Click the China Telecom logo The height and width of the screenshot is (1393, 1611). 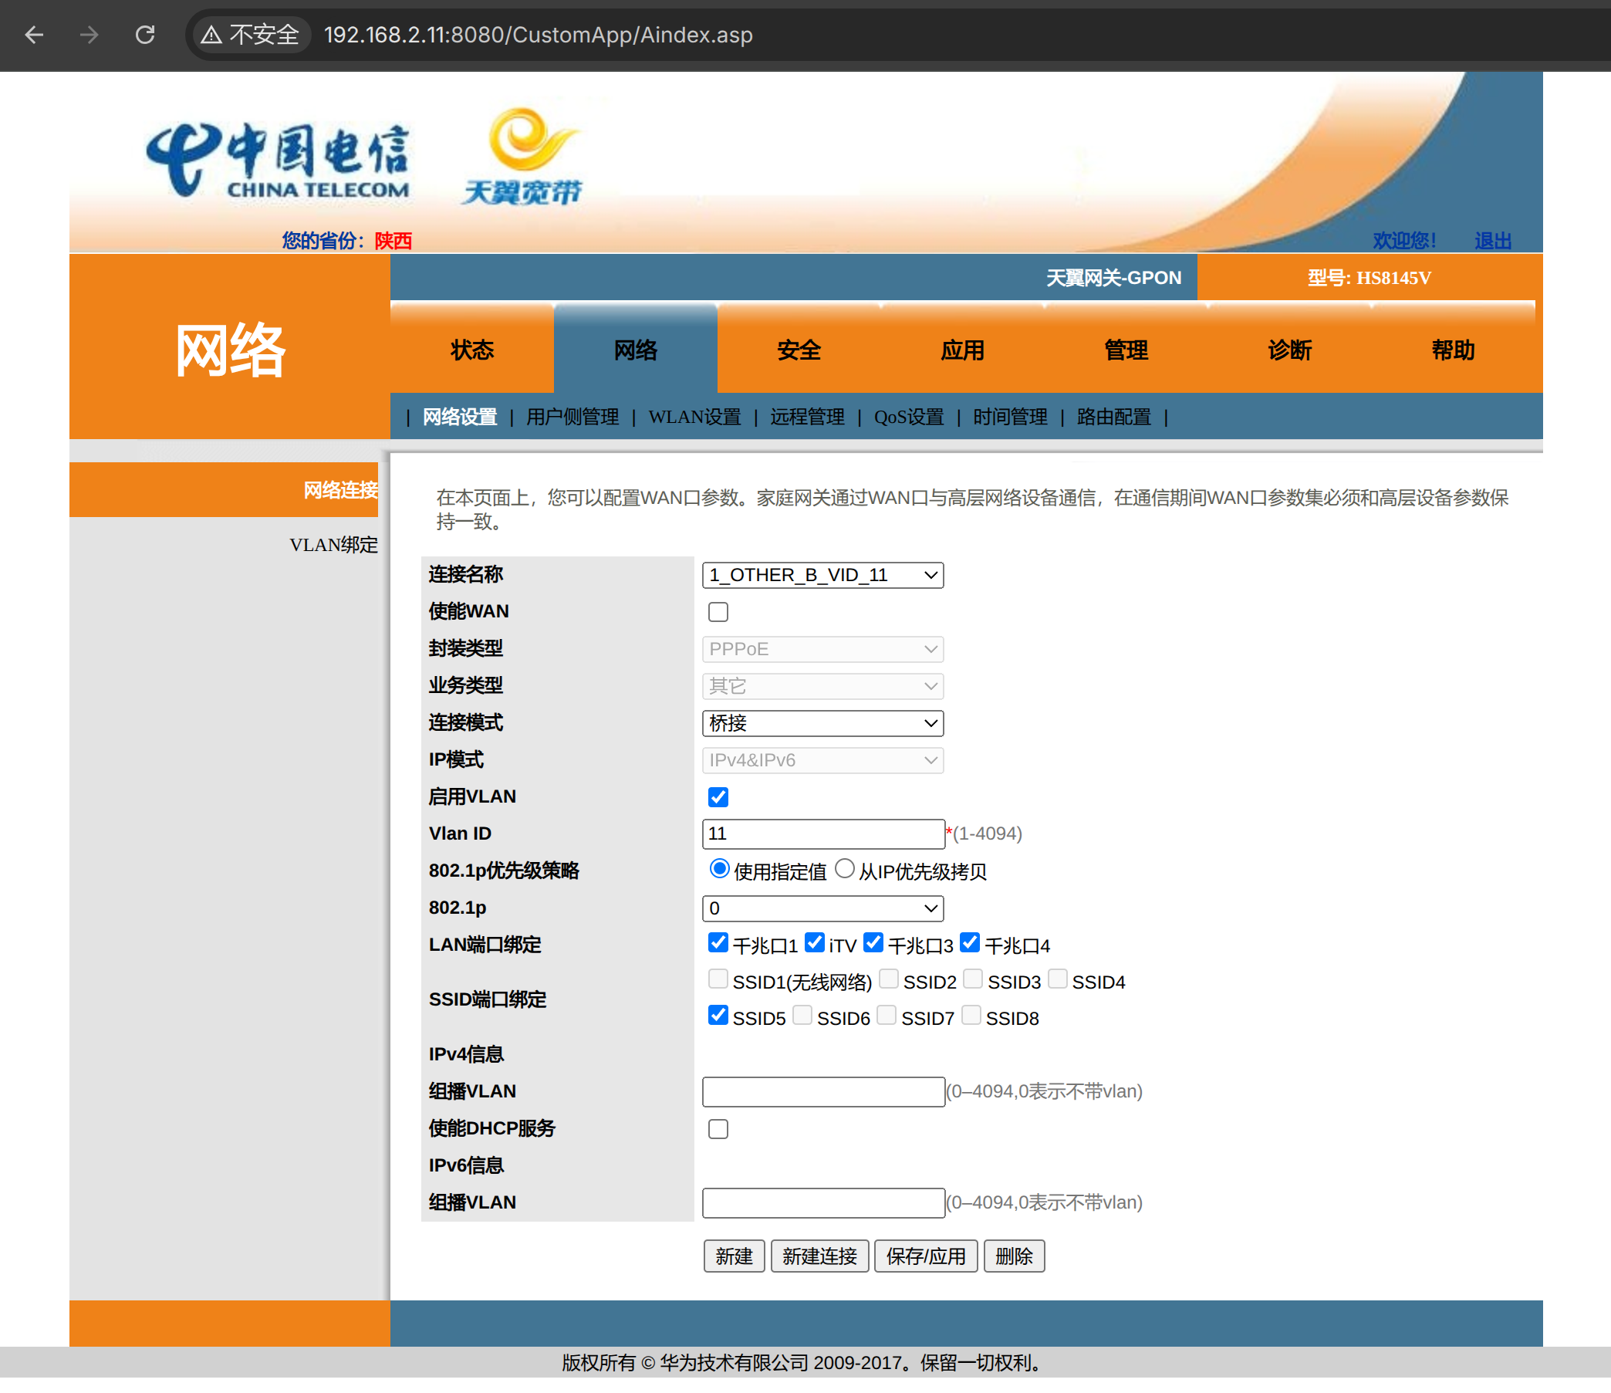(278, 161)
